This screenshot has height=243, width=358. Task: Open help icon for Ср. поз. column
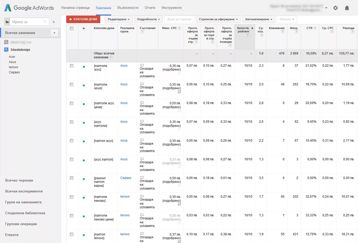(x=262, y=35)
